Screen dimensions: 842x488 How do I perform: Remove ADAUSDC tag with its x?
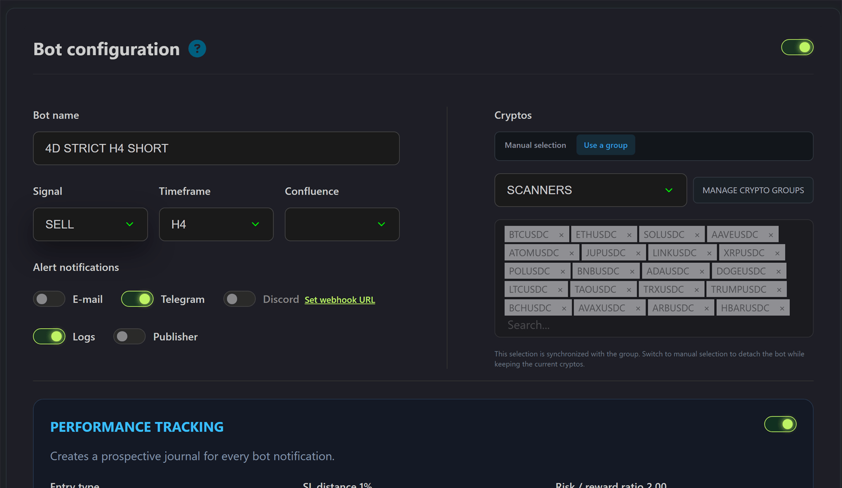tap(702, 272)
